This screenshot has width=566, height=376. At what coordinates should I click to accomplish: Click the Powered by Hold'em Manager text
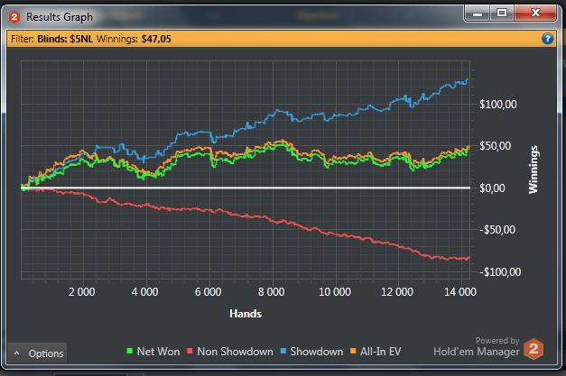[x=477, y=346]
